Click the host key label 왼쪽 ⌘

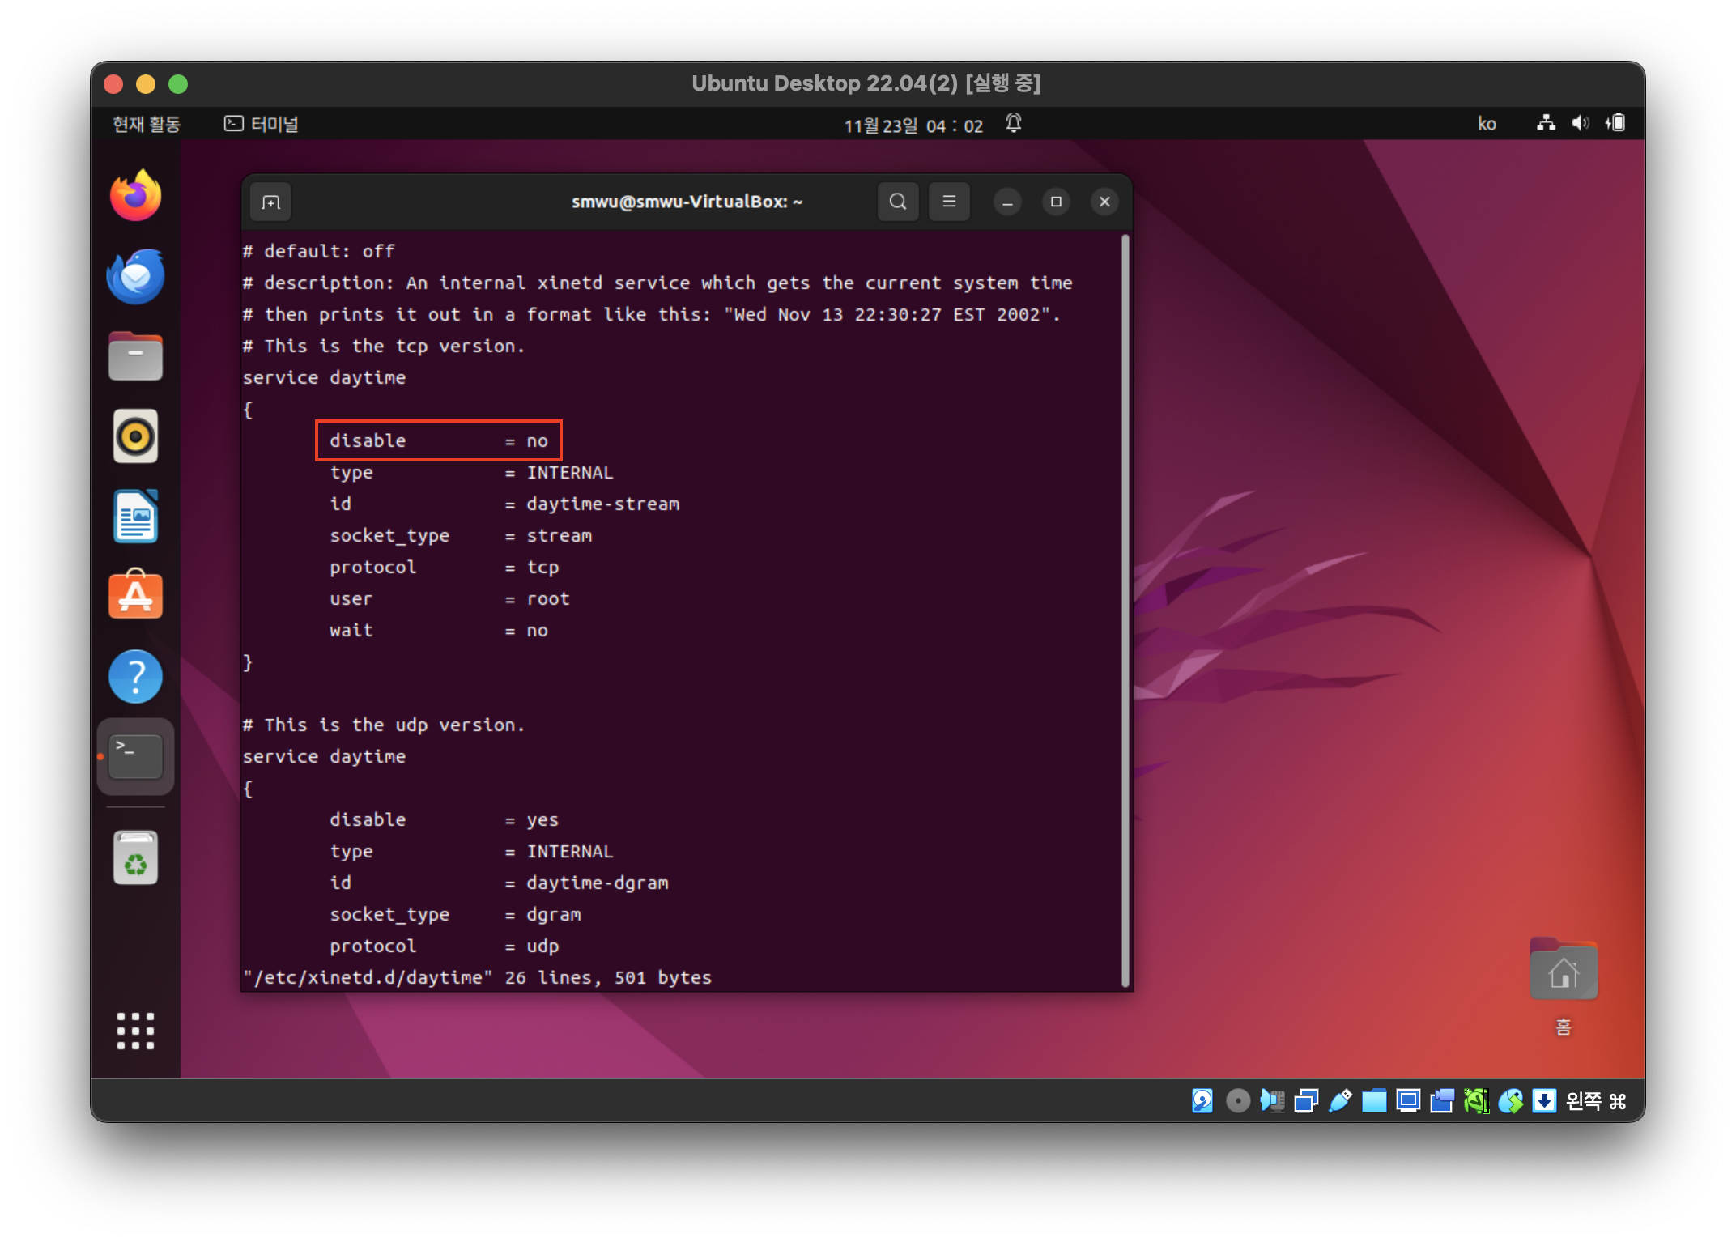click(x=1596, y=1101)
